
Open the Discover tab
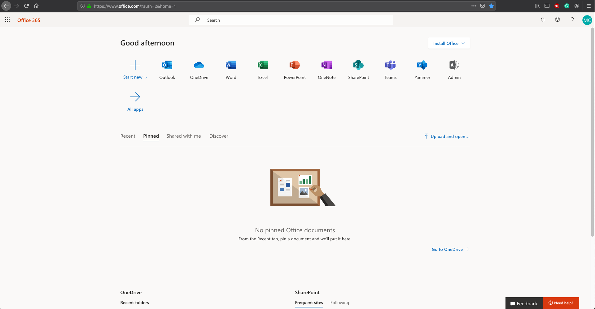pyautogui.click(x=219, y=136)
